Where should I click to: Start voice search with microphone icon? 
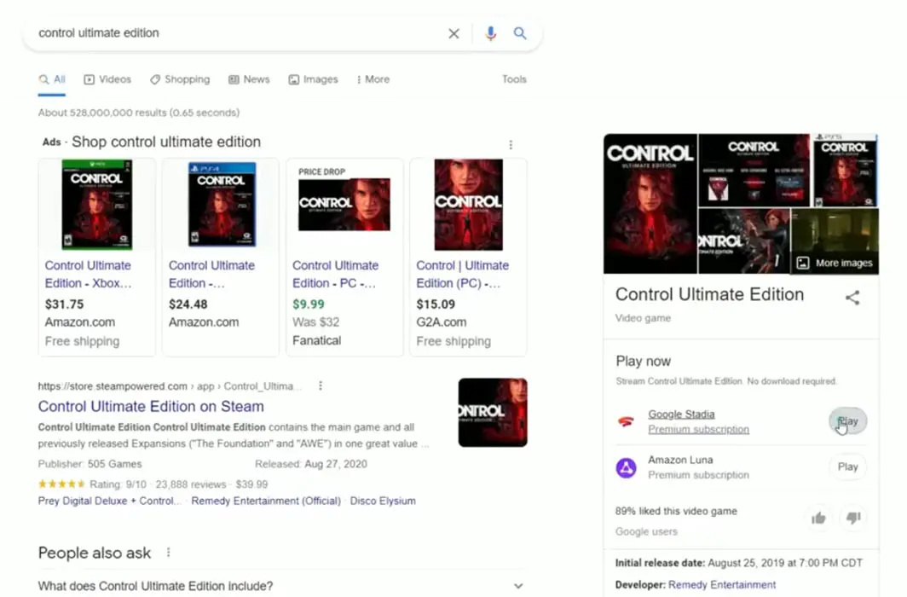tap(490, 33)
